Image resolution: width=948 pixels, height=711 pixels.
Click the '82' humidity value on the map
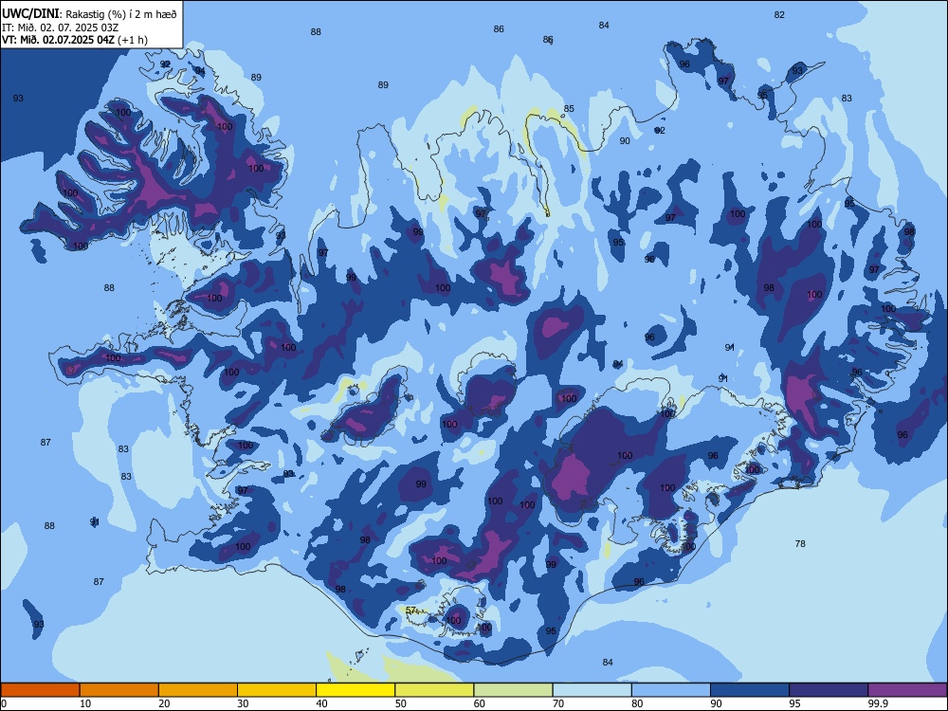[x=779, y=14]
